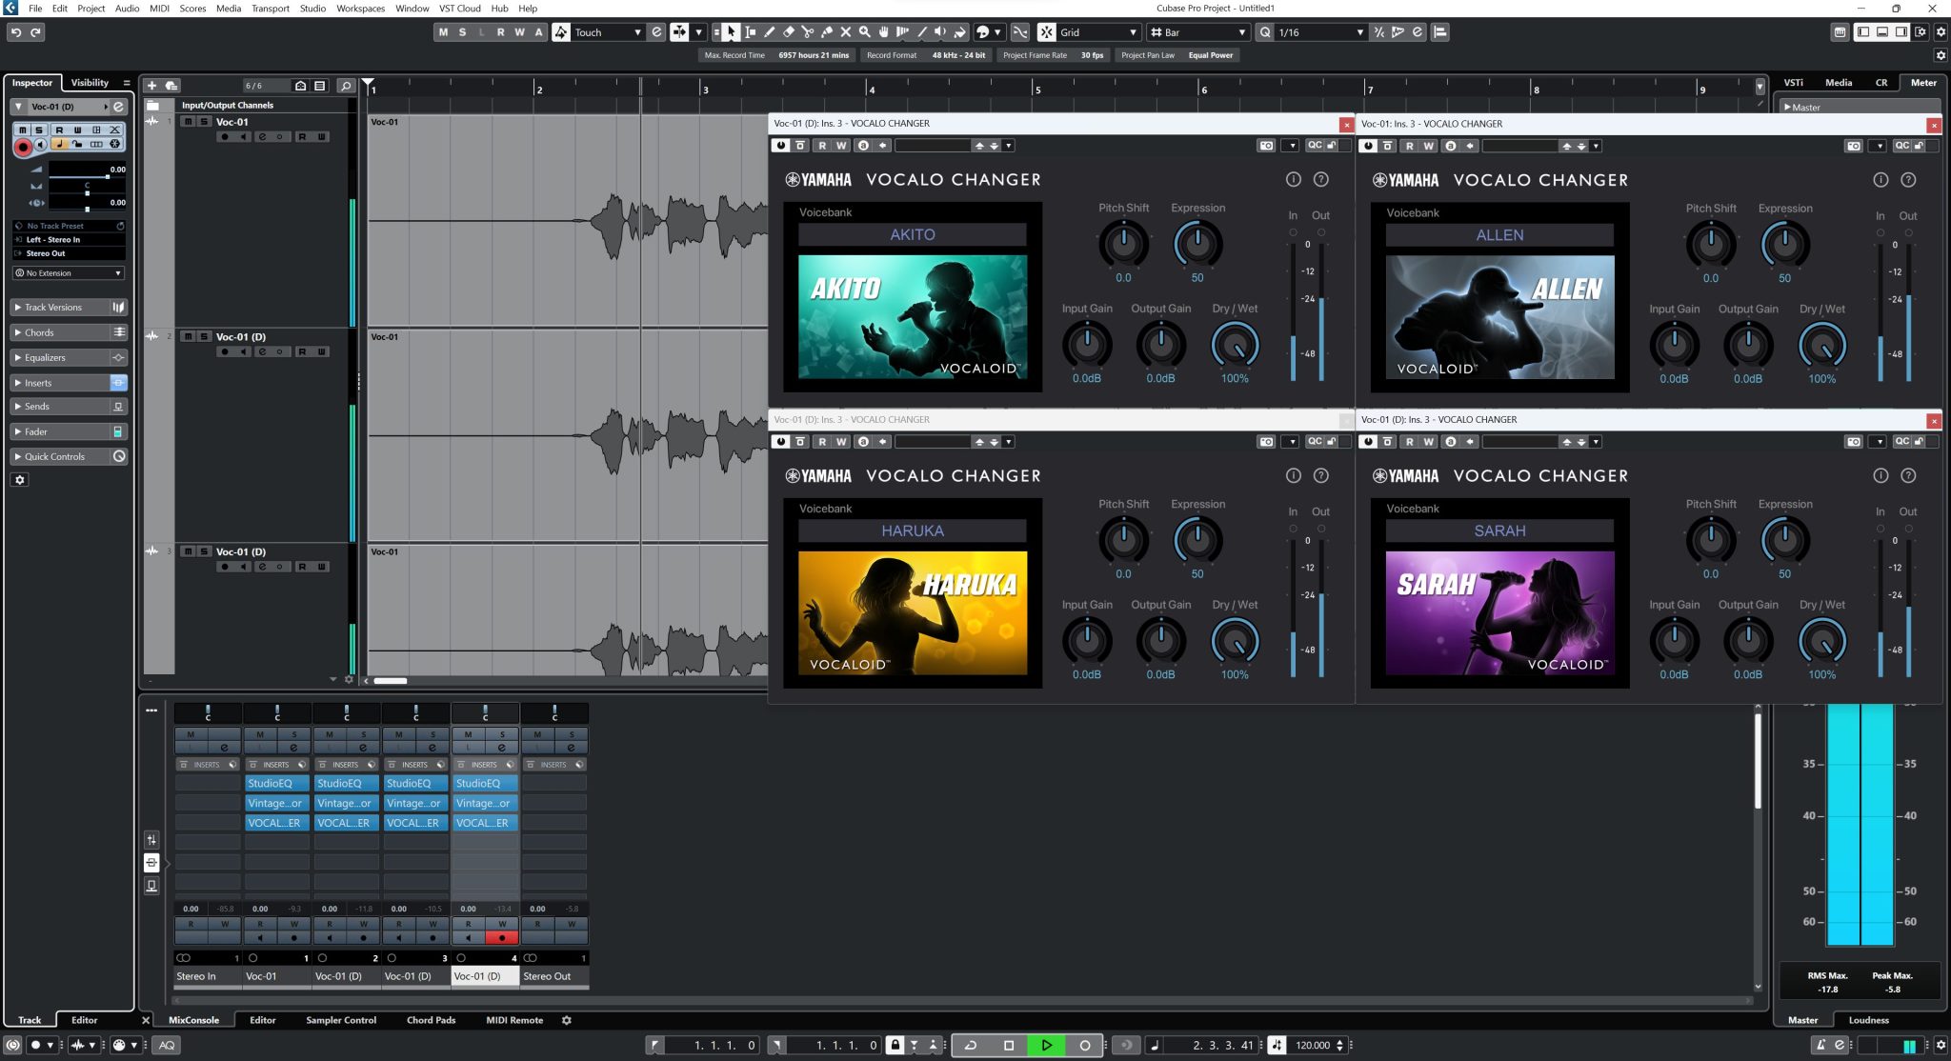1951x1061 pixels.
Task: Select the Eraser tool
Action: 789,31
